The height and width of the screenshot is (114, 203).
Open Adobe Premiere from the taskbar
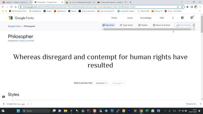click(129, 111)
